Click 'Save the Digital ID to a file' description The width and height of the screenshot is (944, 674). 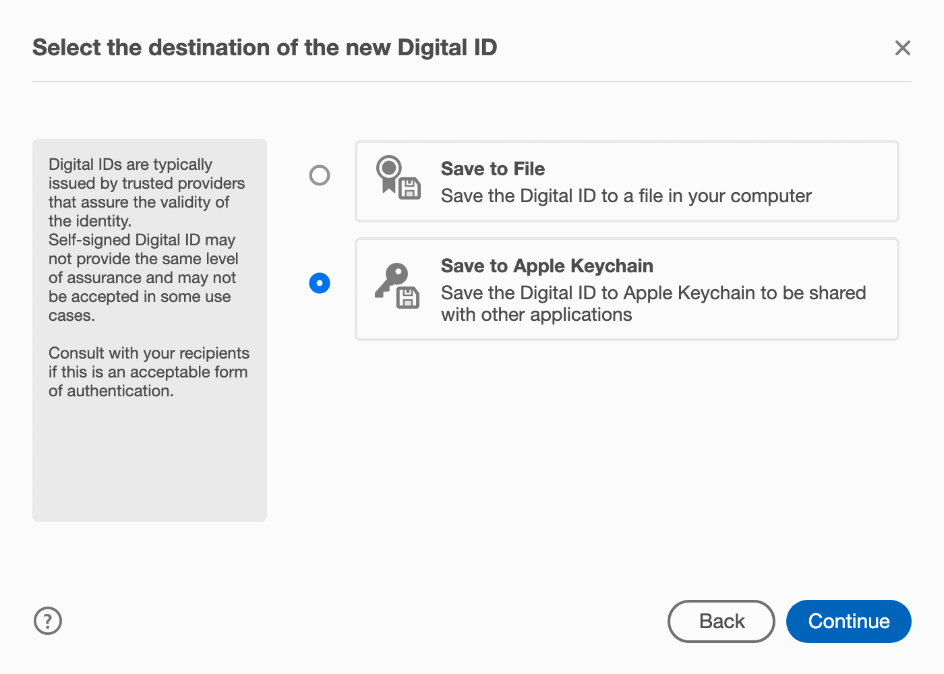626,196
